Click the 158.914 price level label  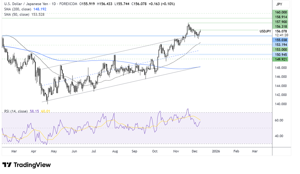tap(281, 17)
